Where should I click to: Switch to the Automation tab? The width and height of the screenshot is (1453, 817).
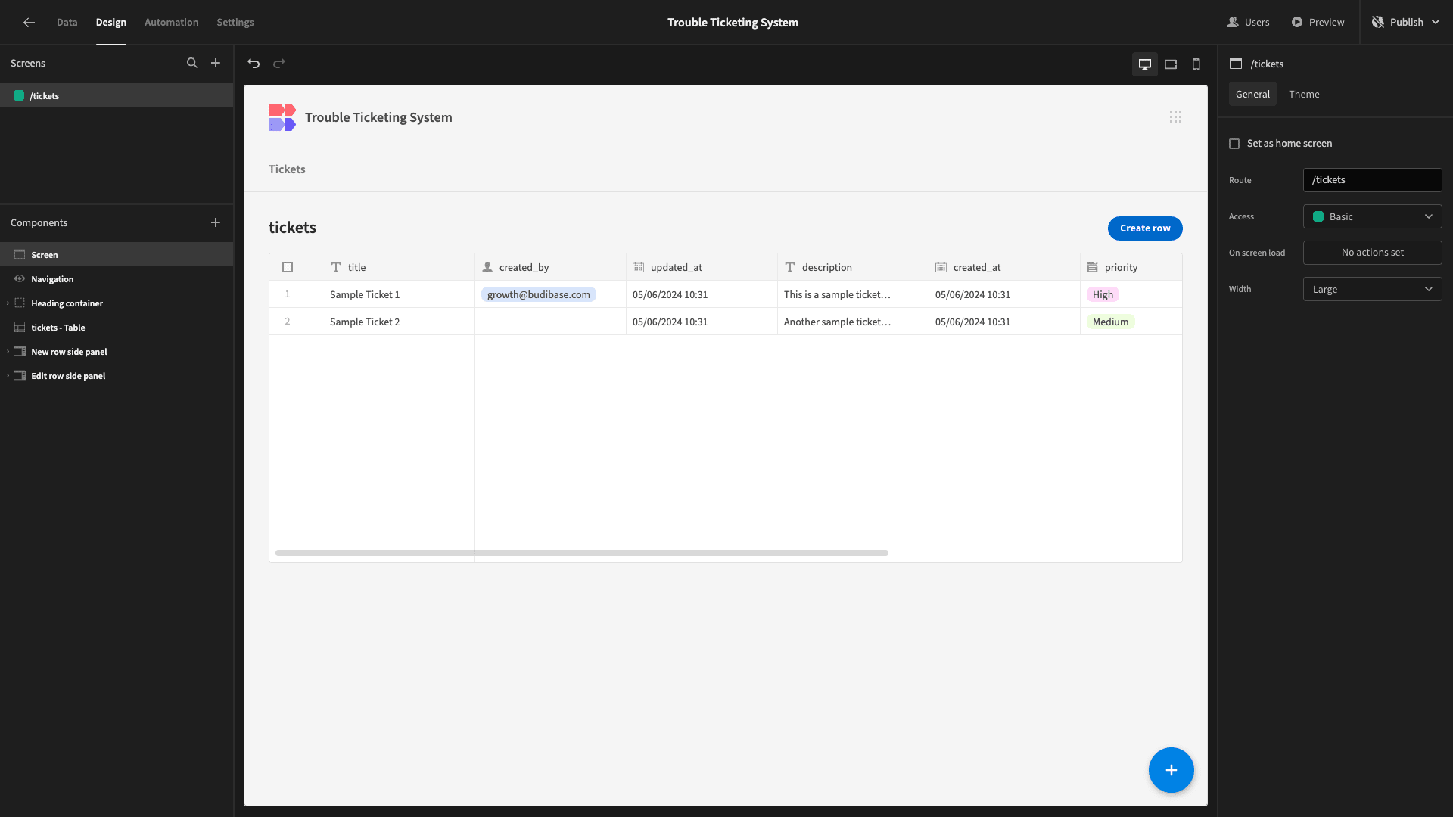(x=172, y=23)
